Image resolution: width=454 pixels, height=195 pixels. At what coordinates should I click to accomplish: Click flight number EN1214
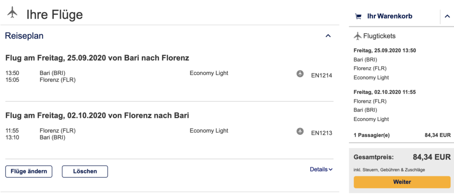tap(321, 75)
